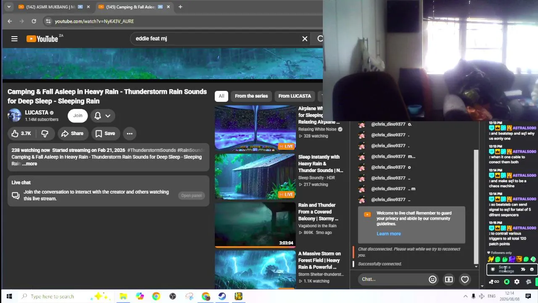This screenshot has width=538, height=303.
Task: Close the ASMR MUKBANG tab
Action: (x=88, y=7)
